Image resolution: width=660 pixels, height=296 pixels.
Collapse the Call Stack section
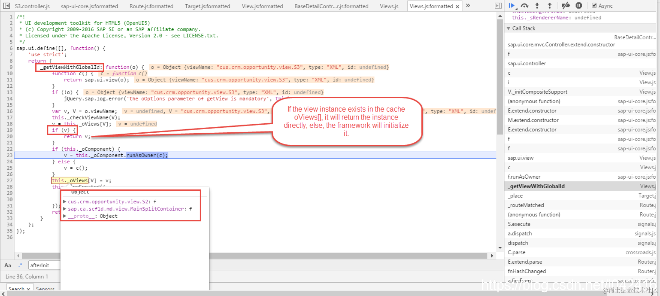pyautogui.click(x=509, y=28)
